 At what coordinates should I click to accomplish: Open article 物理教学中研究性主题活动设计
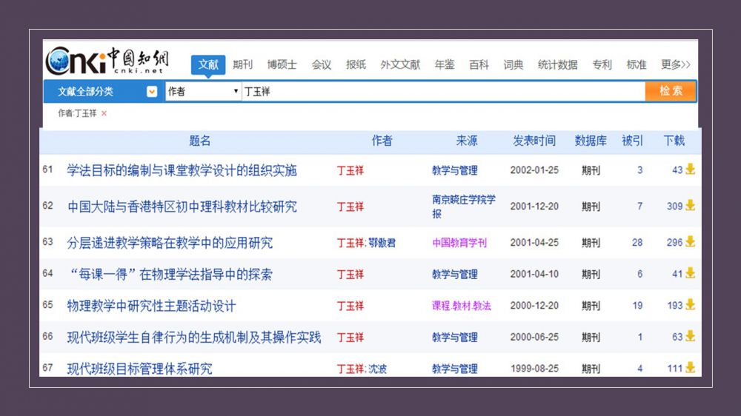click(151, 306)
